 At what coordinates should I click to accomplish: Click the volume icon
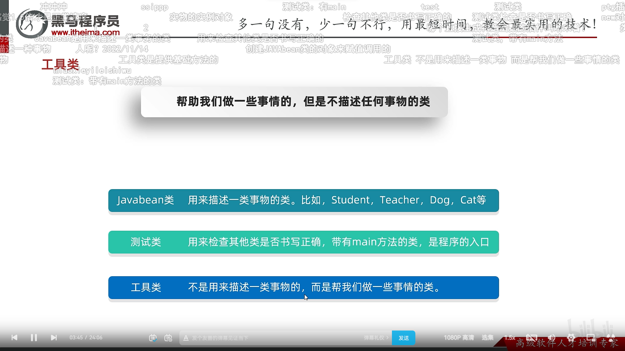pyautogui.click(x=551, y=337)
